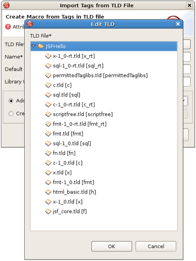Pick fmt.tld [fmt] from the tree
This screenshot has width=196, height=261.
(x=68, y=134)
